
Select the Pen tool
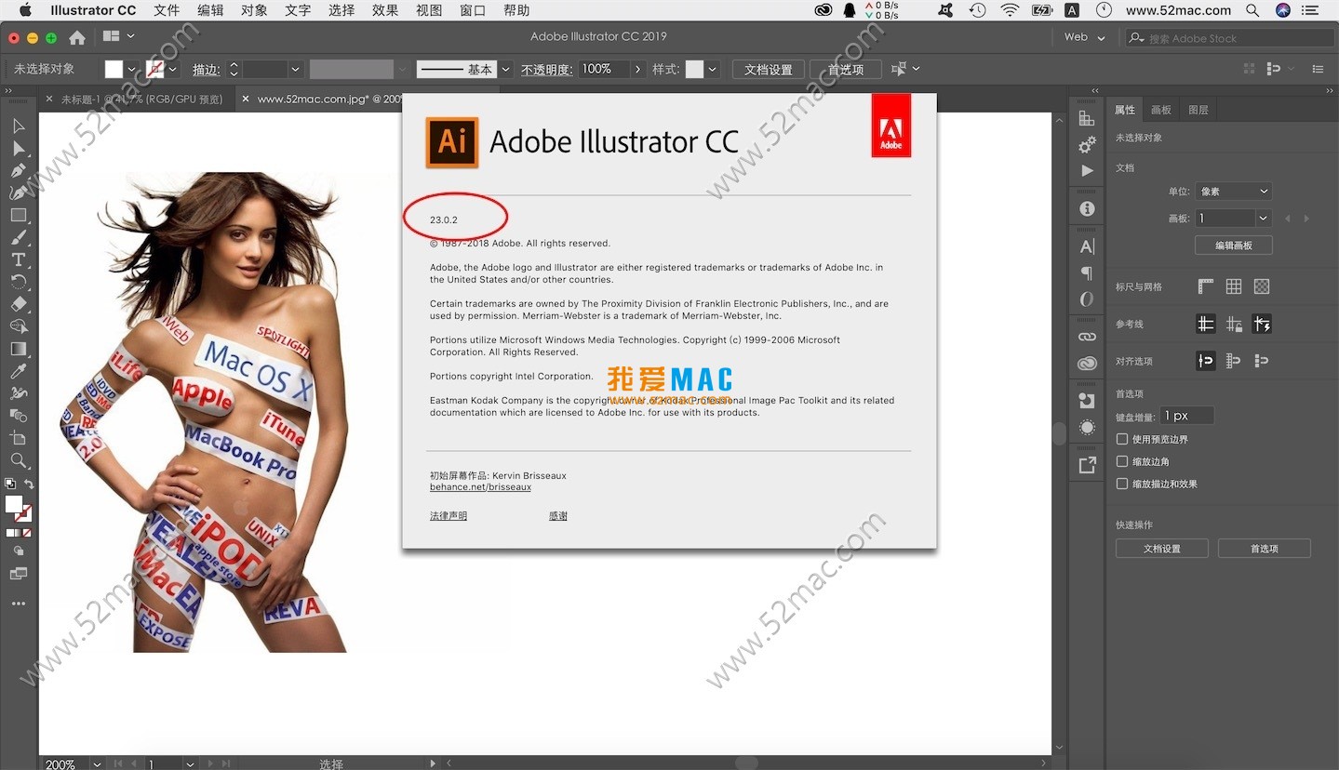click(19, 170)
